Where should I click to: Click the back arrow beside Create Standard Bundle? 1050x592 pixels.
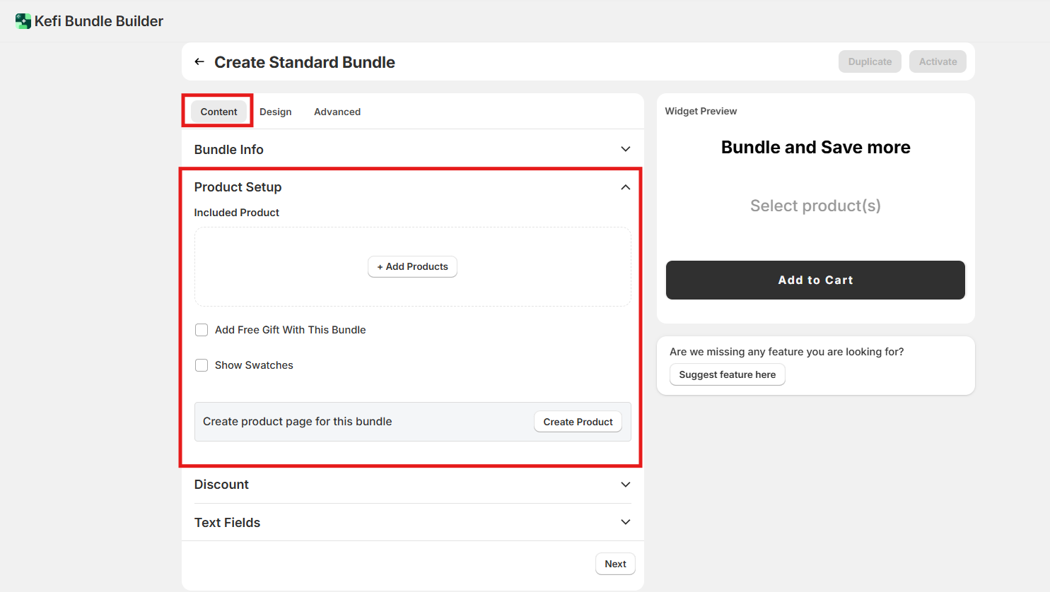tap(199, 62)
